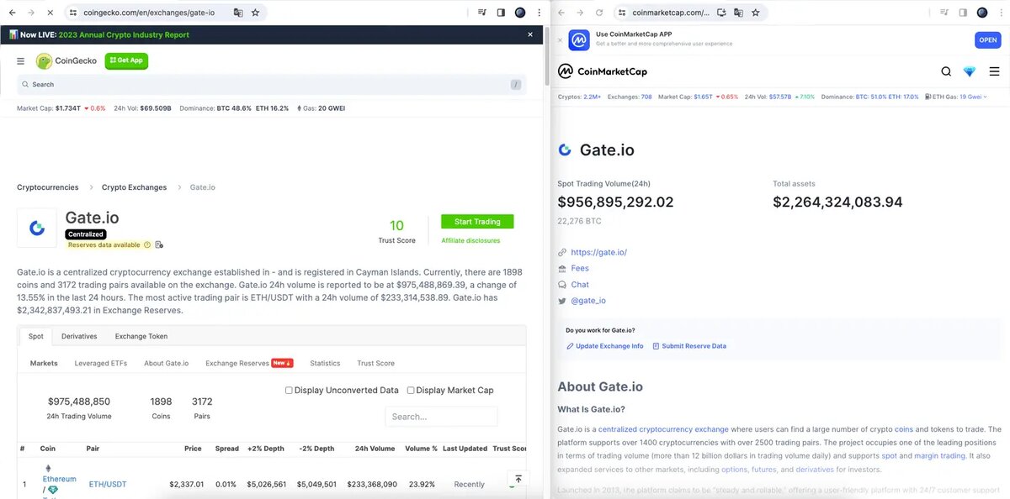The width and height of the screenshot is (1010, 499).
Task: Open Chrome three-dot menu in CoinMarketCap window
Action: click(x=1001, y=13)
